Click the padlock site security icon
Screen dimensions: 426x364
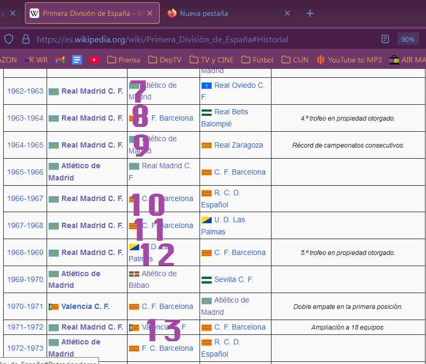[26, 39]
